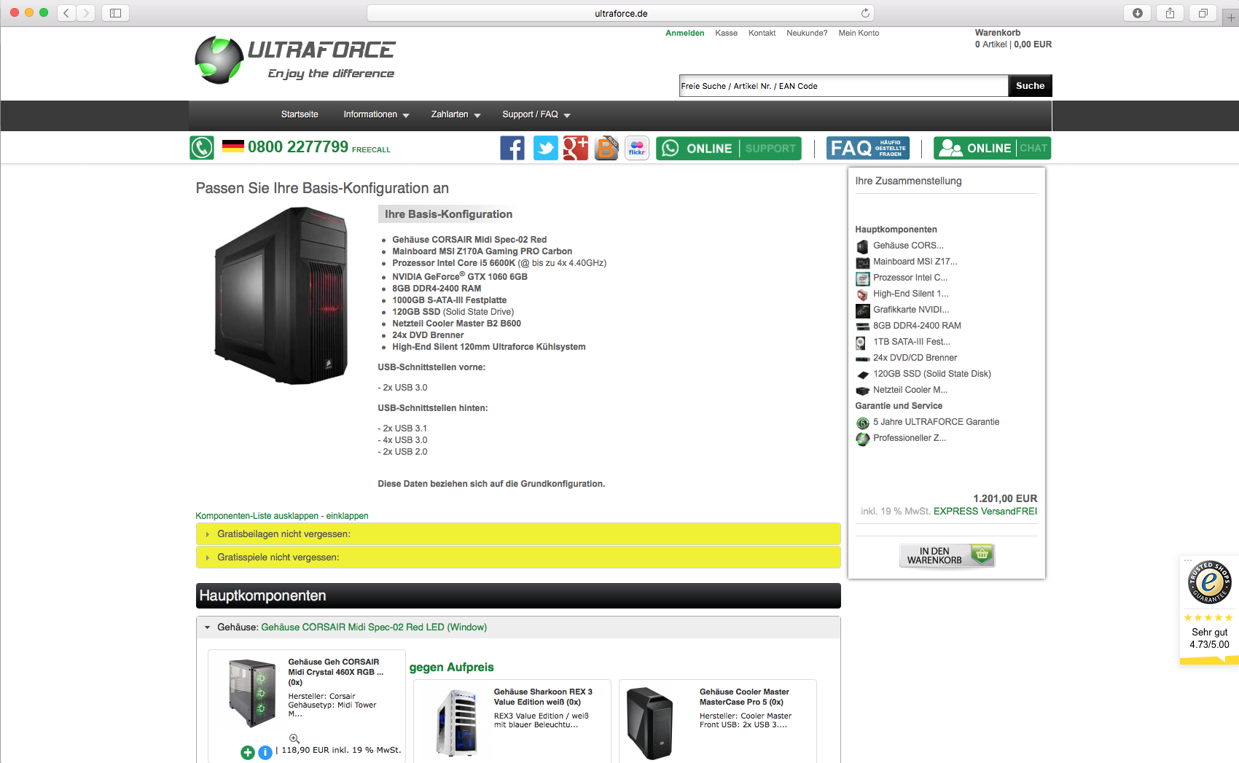The width and height of the screenshot is (1239, 763).
Task: Click the Grafikkarte NVIDI... icon in summary
Action: pyautogui.click(x=862, y=310)
